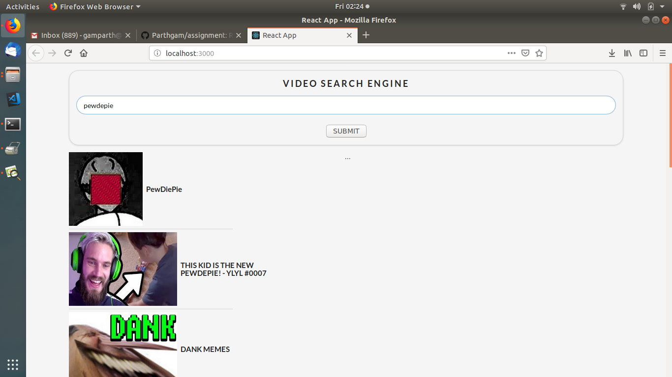This screenshot has height=377, width=672.
Task: Click the Firefox icon in the dock
Action: pos(13,26)
